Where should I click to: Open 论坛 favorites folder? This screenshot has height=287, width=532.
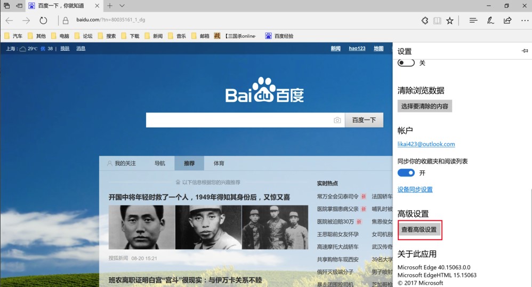click(x=84, y=36)
